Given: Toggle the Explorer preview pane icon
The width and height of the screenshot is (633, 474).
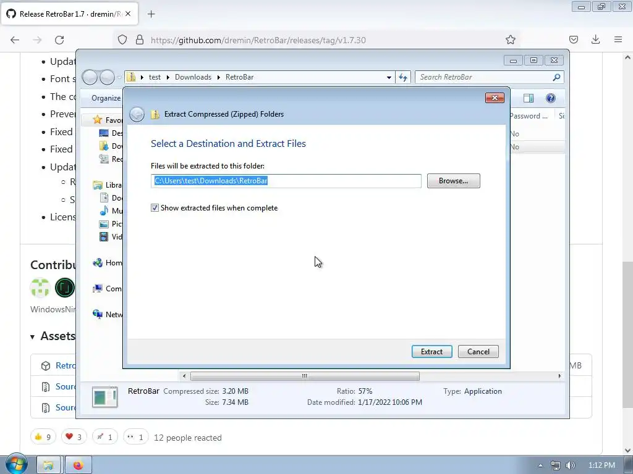Looking at the screenshot, I should pyautogui.click(x=528, y=98).
